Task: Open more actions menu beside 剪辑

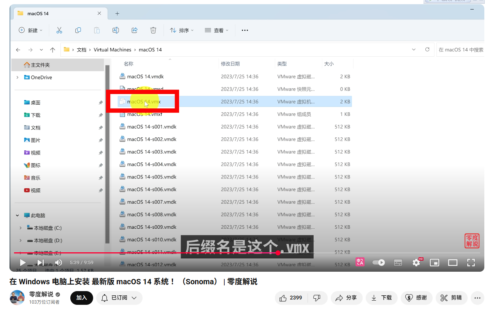Action: [477, 298]
